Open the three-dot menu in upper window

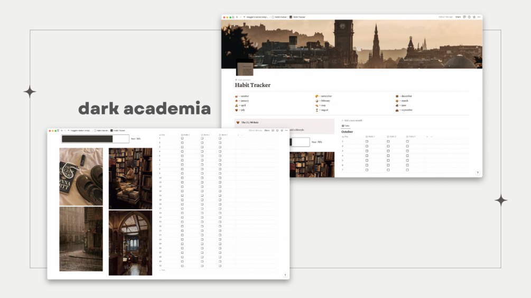pos(479,17)
